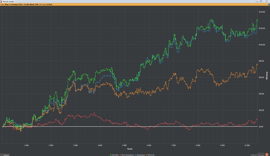Click the $140,00 axis label
The image size is (270, 156).
[x=262, y=12]
